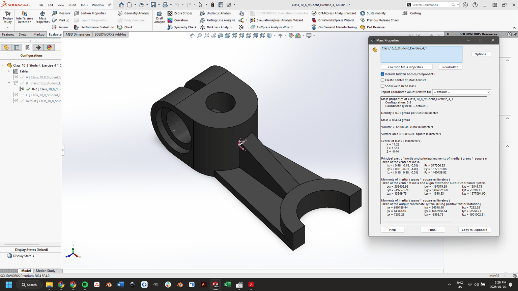Enable Show weld bead mass
This screenshot has height=291, width=518.
pyautogui.click(x=382, y=86)
